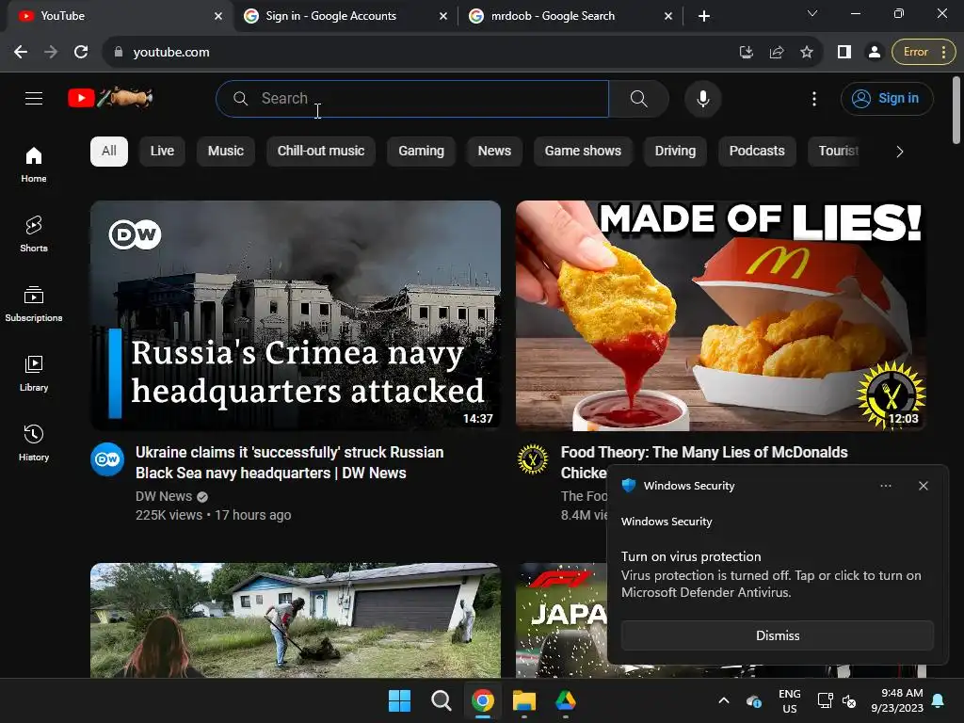Open YouTube settings three-dot menu
Screen dimensions: 964x723
[814, 98]
